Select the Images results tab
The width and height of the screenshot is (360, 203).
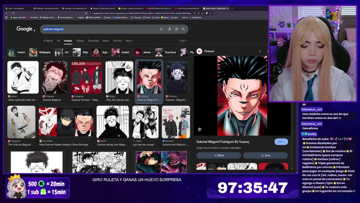tap(68, 41)
